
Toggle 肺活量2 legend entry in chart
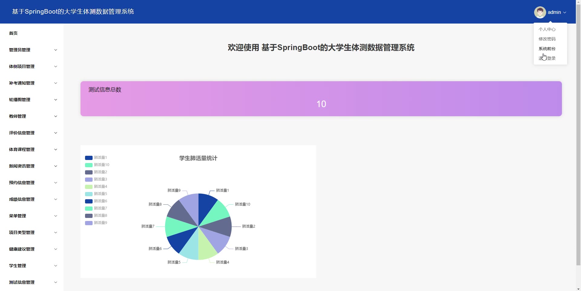[96, 172]
